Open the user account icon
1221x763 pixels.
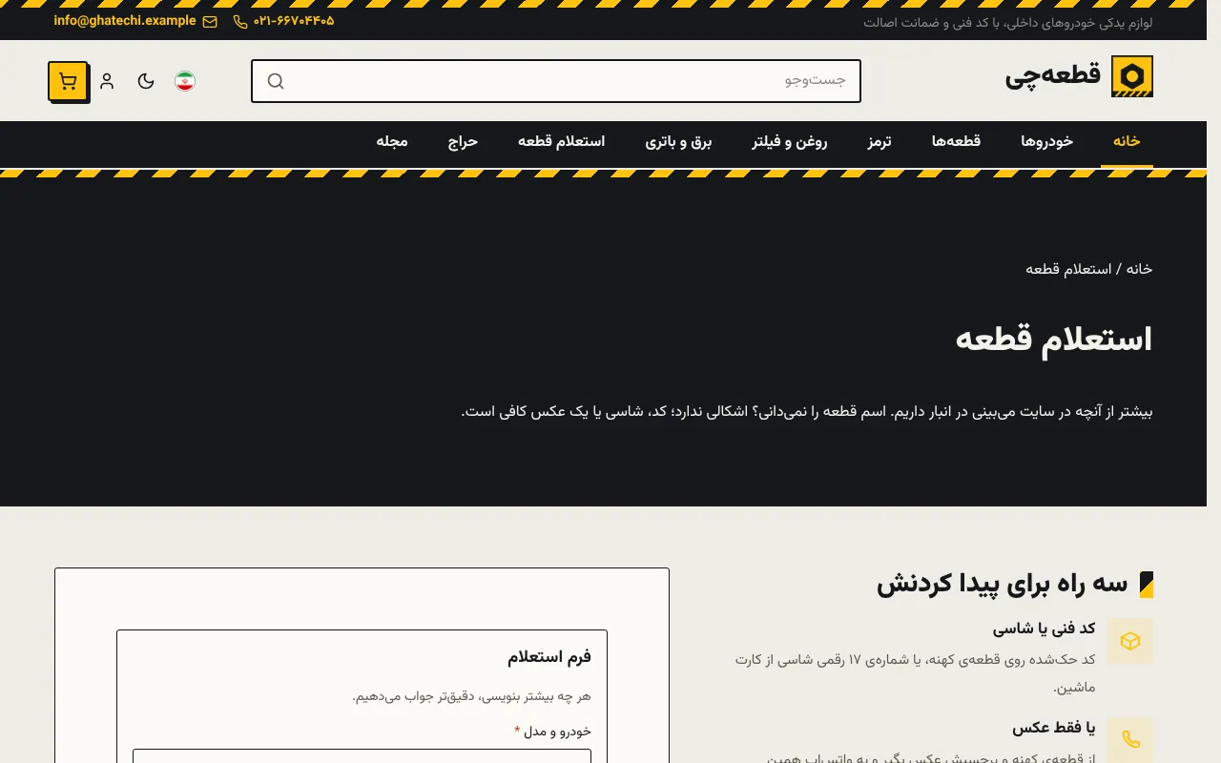(x=107, y=81)
